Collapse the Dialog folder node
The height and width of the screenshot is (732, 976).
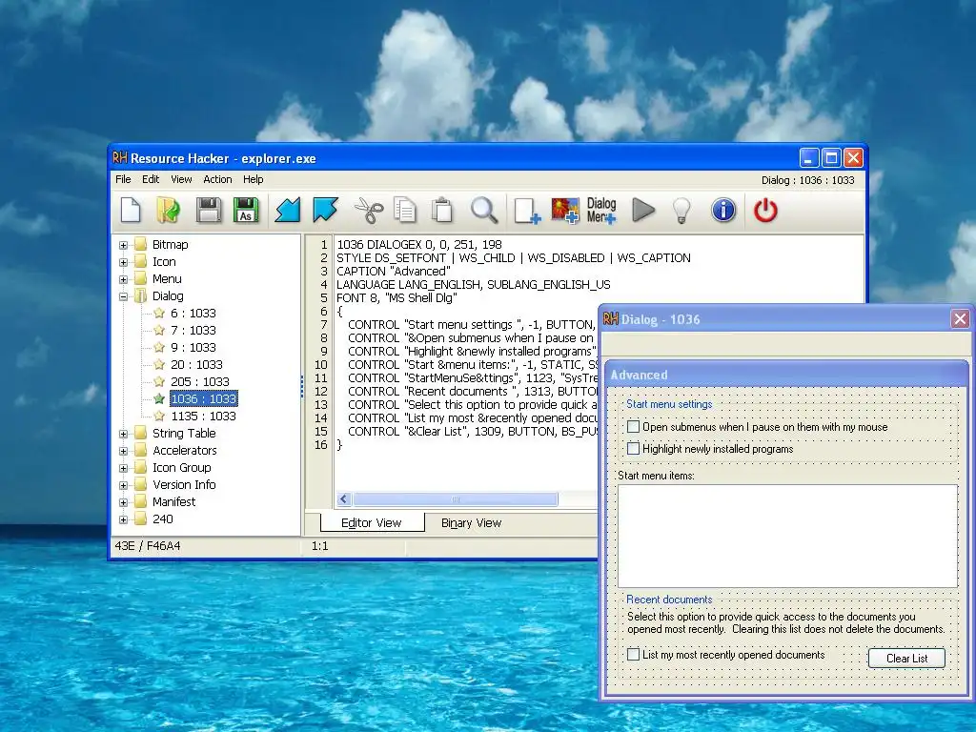pos(123,296)
